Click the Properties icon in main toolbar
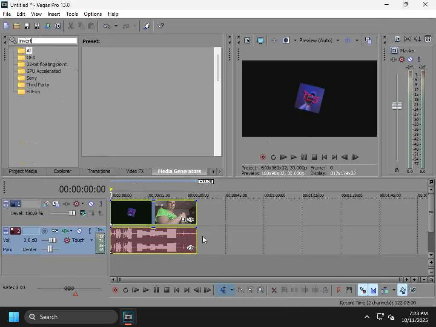The image size is (436, 327). coord(57,26)
